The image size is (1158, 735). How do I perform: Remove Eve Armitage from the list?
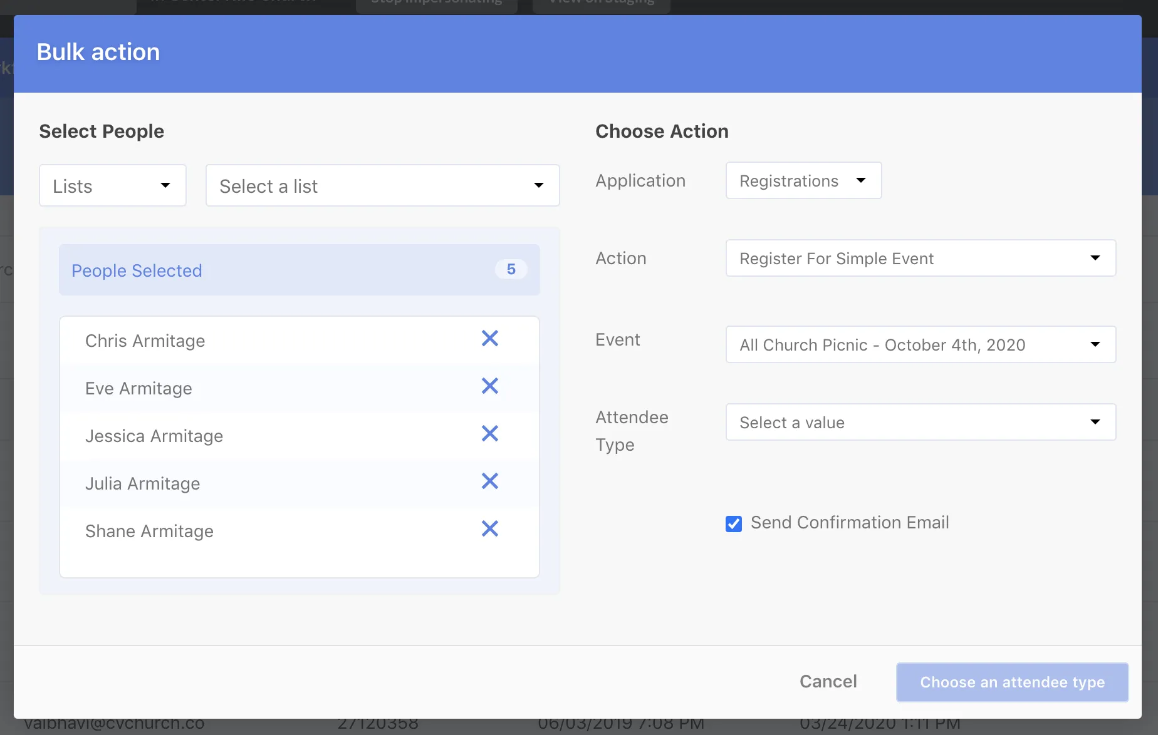(489, 386)
